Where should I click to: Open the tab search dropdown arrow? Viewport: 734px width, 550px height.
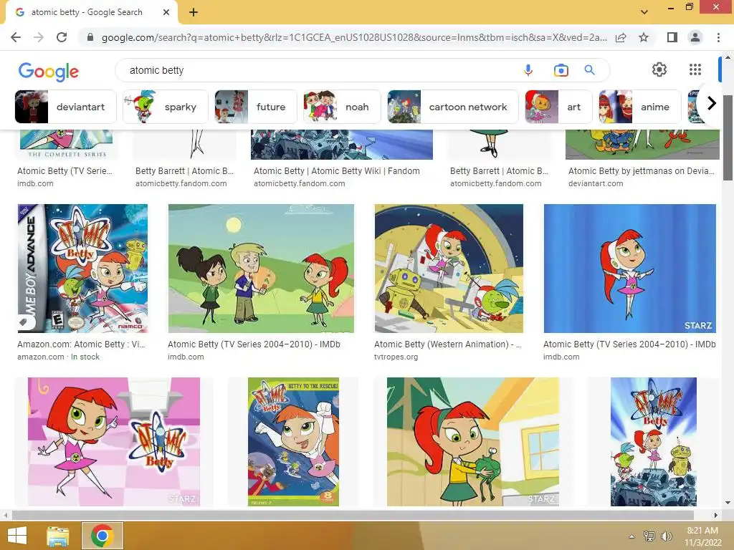[644, 12]
